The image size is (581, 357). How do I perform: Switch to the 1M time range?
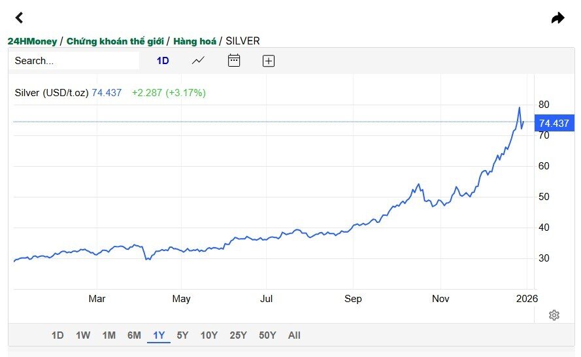(x=108, y=335)
